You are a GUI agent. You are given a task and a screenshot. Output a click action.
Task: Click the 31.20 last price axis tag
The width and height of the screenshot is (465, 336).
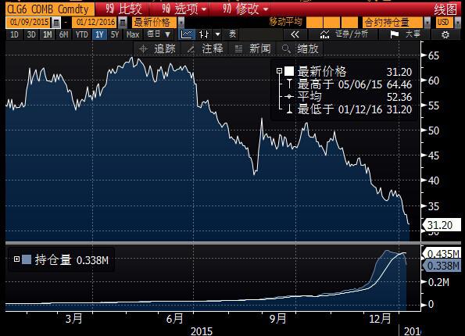pos(442,225)
